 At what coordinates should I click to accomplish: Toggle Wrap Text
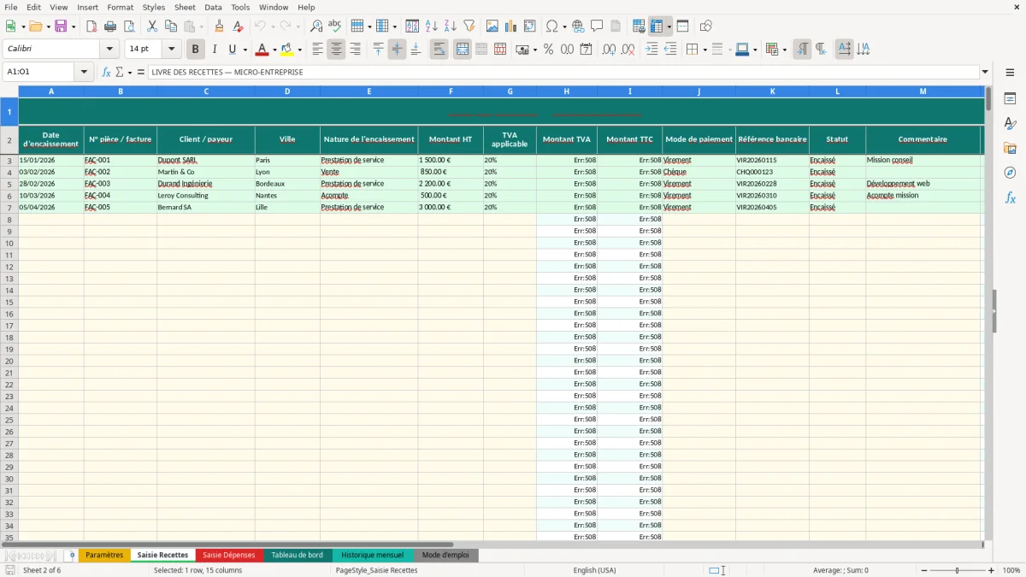point(439,50)
